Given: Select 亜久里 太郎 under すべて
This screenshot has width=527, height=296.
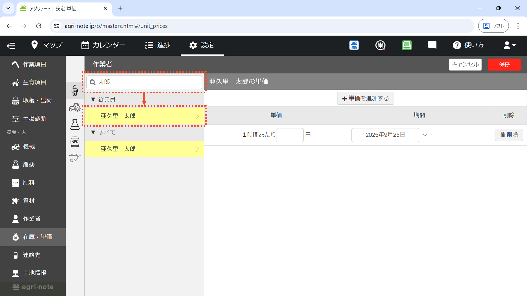Looking at the screenshot, I should [x=144, y=149].
